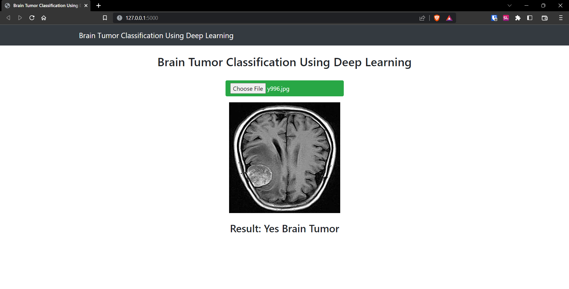Click Choose File to upload an MRI
The height and width of the screenshot is (289, 569).
click(248, 88)
